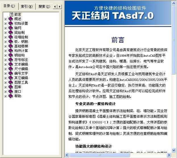Click the vertical scrollbar up arrow
This screenshot has height=158, width=177.
click(174, 3)
